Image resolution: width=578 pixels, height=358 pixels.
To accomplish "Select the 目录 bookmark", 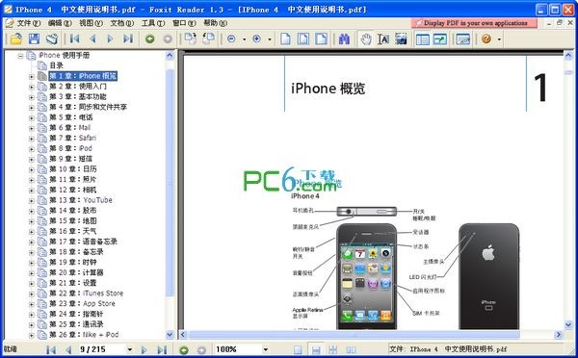I will [56, 65].
